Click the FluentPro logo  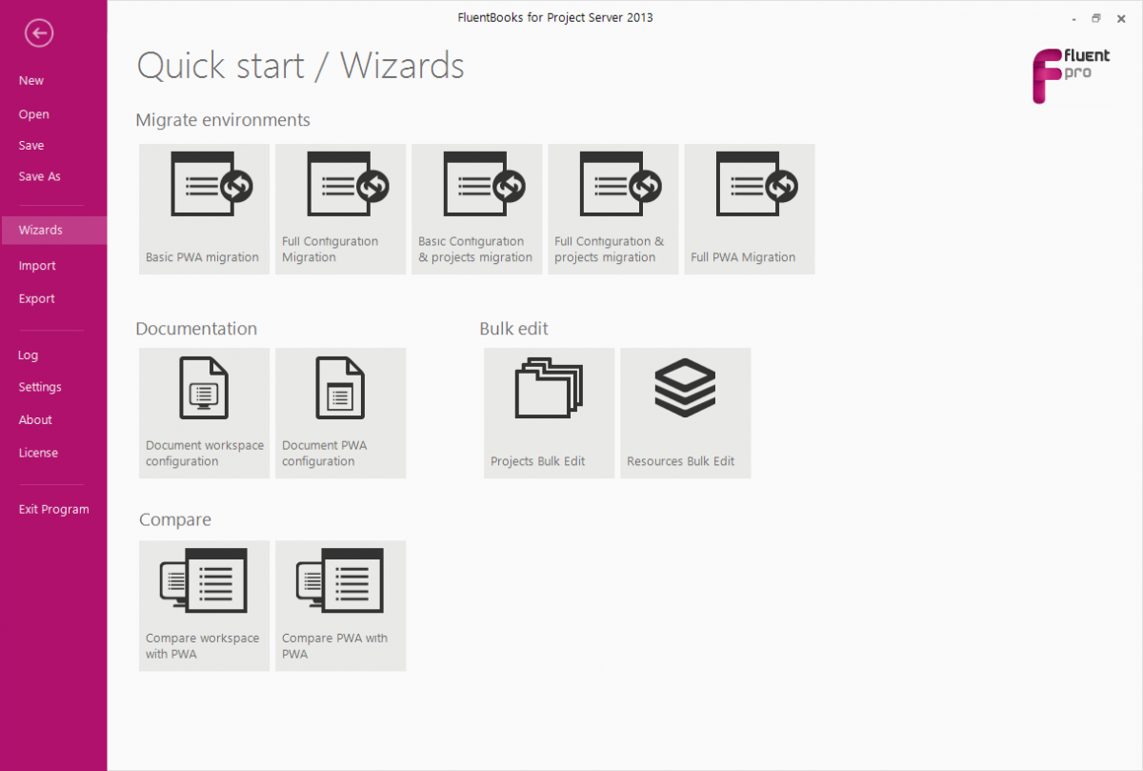[x=1072, y=76]
